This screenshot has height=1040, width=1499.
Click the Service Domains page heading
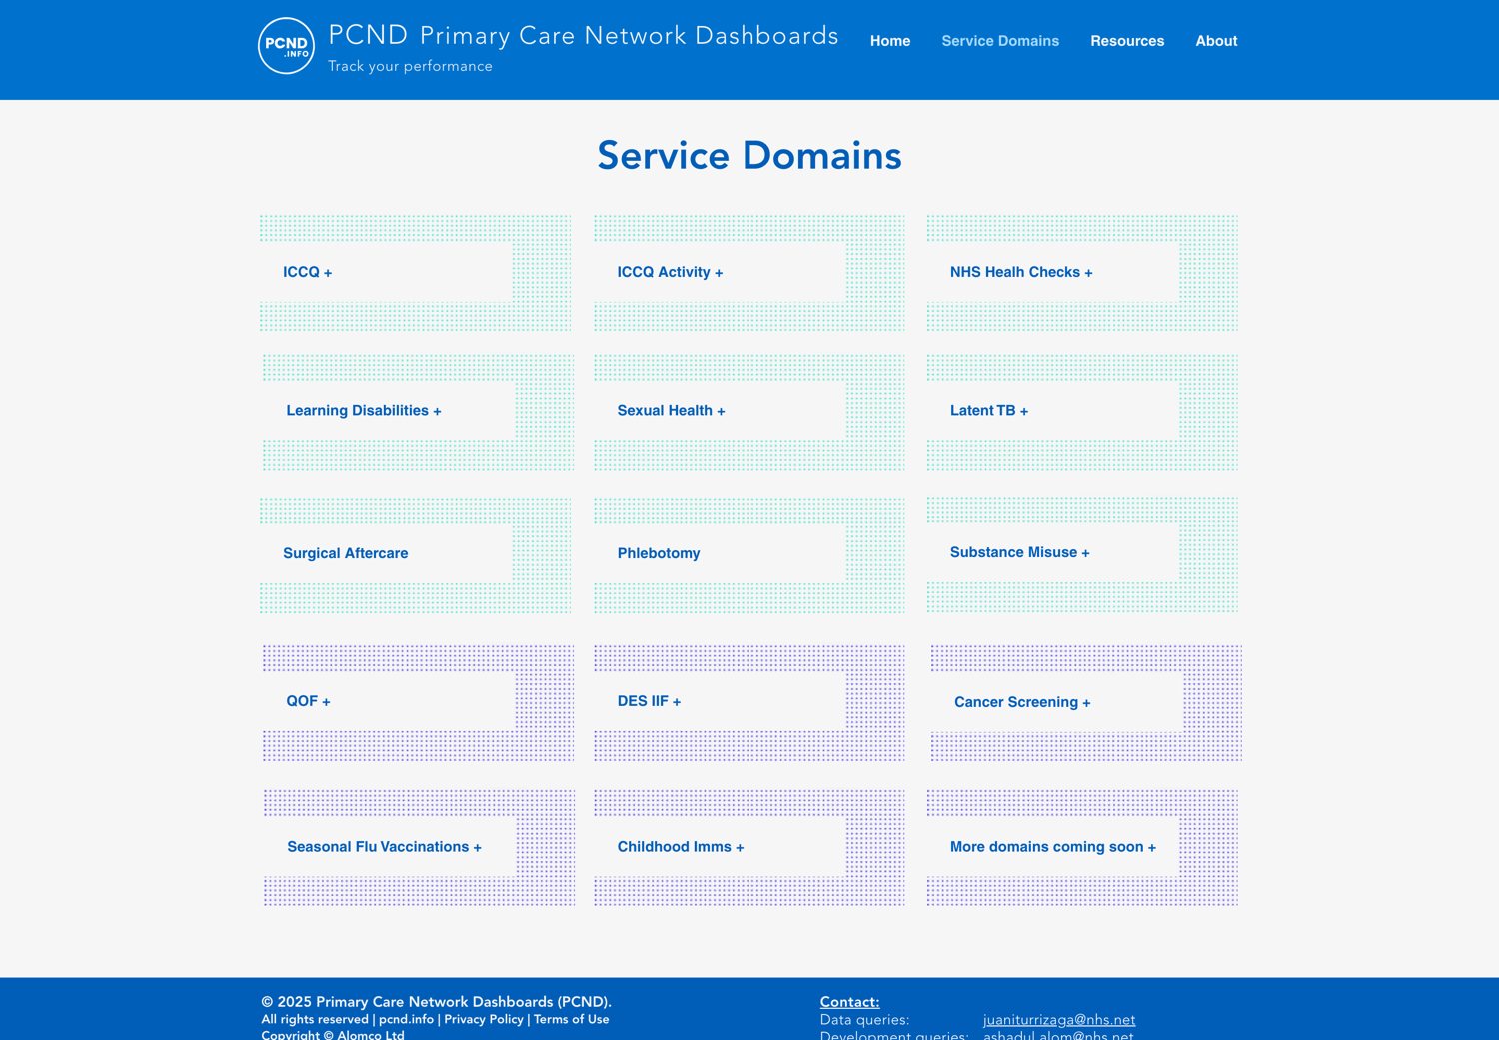coord(749,155)
